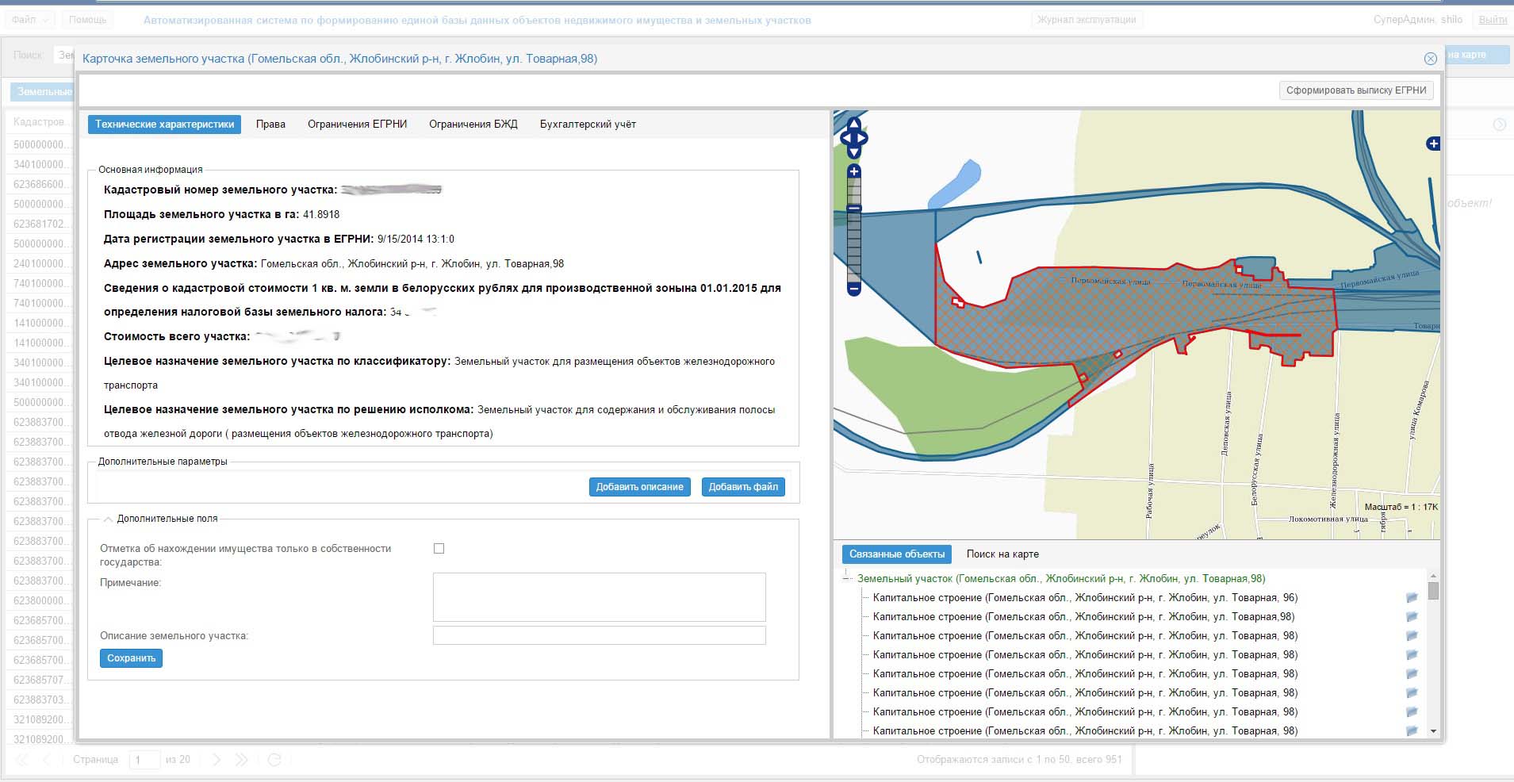
Task: Focus the Примечание text area
Action: [x=599, y=597]
